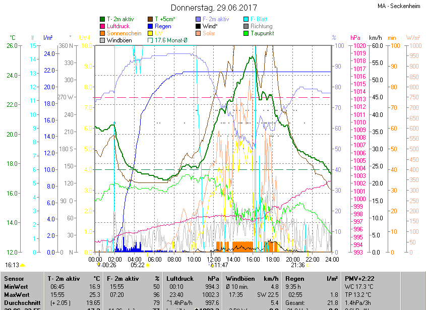
Task: Click the solar noon icon beside 11:47
Action: [x=211, y=265]
